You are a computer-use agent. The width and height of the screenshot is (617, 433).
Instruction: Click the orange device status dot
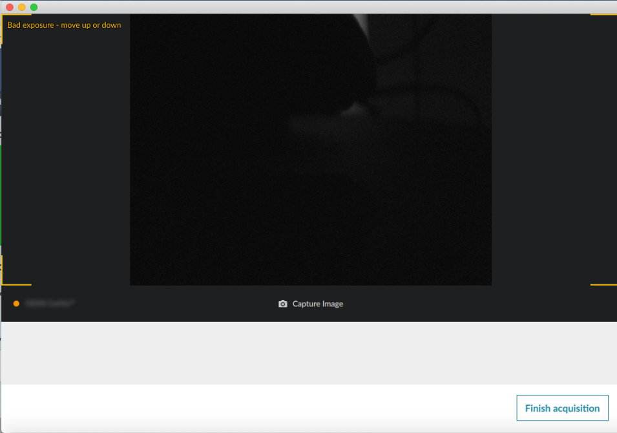coord(16,303)
